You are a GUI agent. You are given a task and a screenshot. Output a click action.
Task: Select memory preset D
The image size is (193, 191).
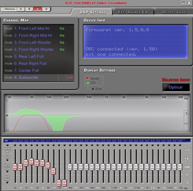pyautogui.click(x=46, y=9)
